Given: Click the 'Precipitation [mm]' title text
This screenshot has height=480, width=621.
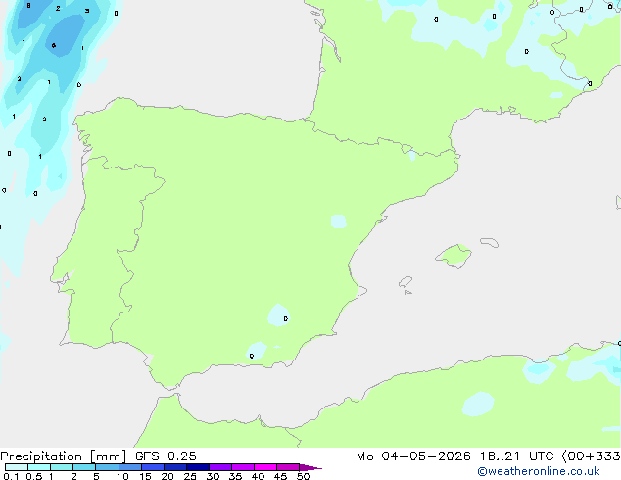Looking at the screenshot, I should pyautogui.click(x=64, y=456).
